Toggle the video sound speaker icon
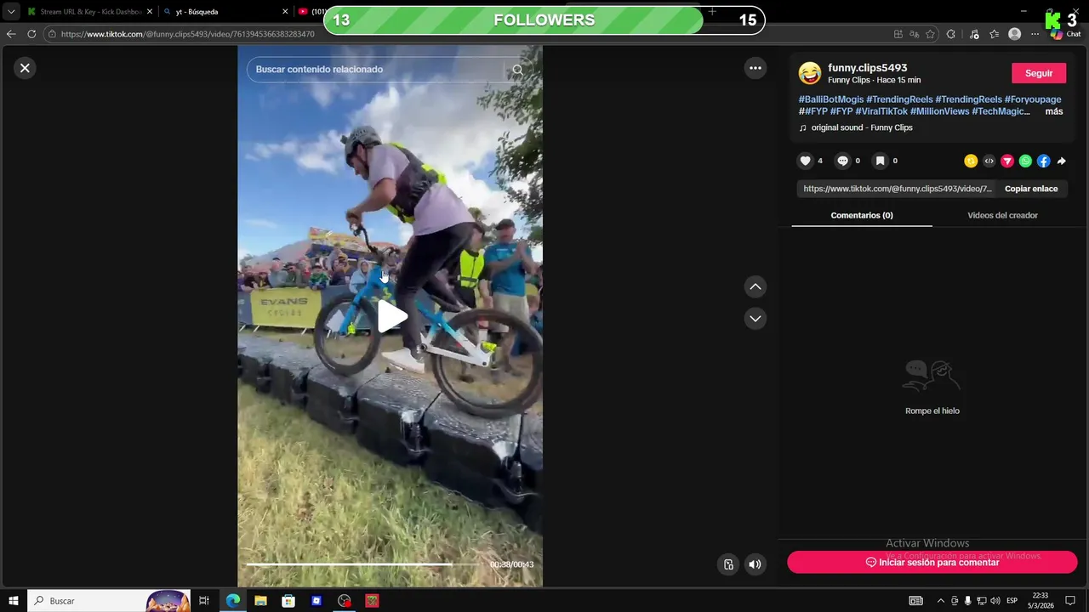Screen dimensions: 1089x612 point(755,564)
